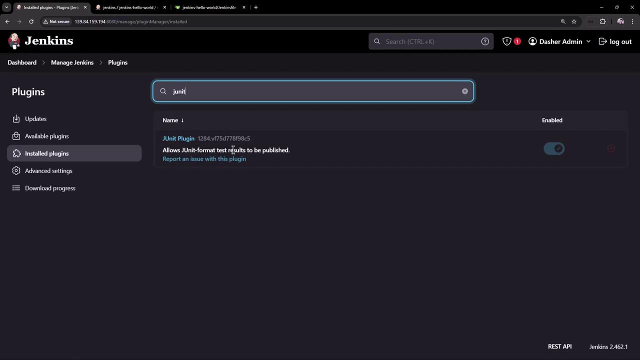Open the search help question-mark icon
Viewport: 640px width, 360px height.
coord(485,41)
